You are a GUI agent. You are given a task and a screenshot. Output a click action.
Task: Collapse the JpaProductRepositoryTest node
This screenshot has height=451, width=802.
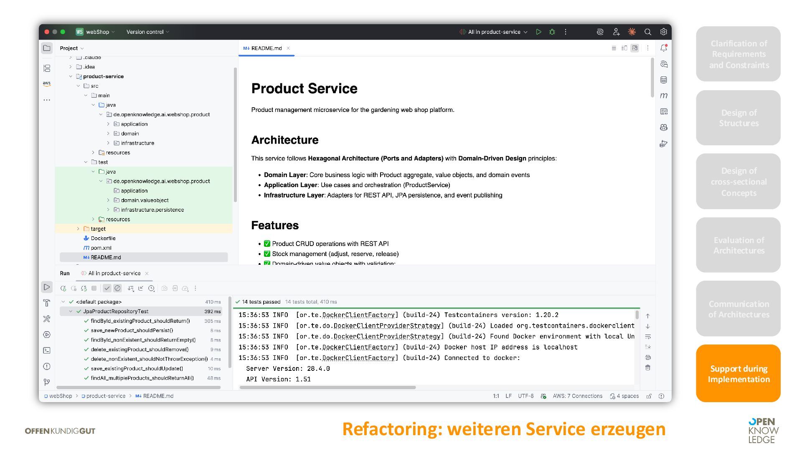point(71,312)
